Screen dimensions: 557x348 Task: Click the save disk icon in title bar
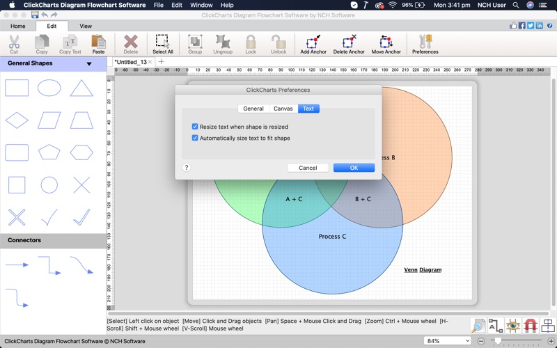coord(34,15)
